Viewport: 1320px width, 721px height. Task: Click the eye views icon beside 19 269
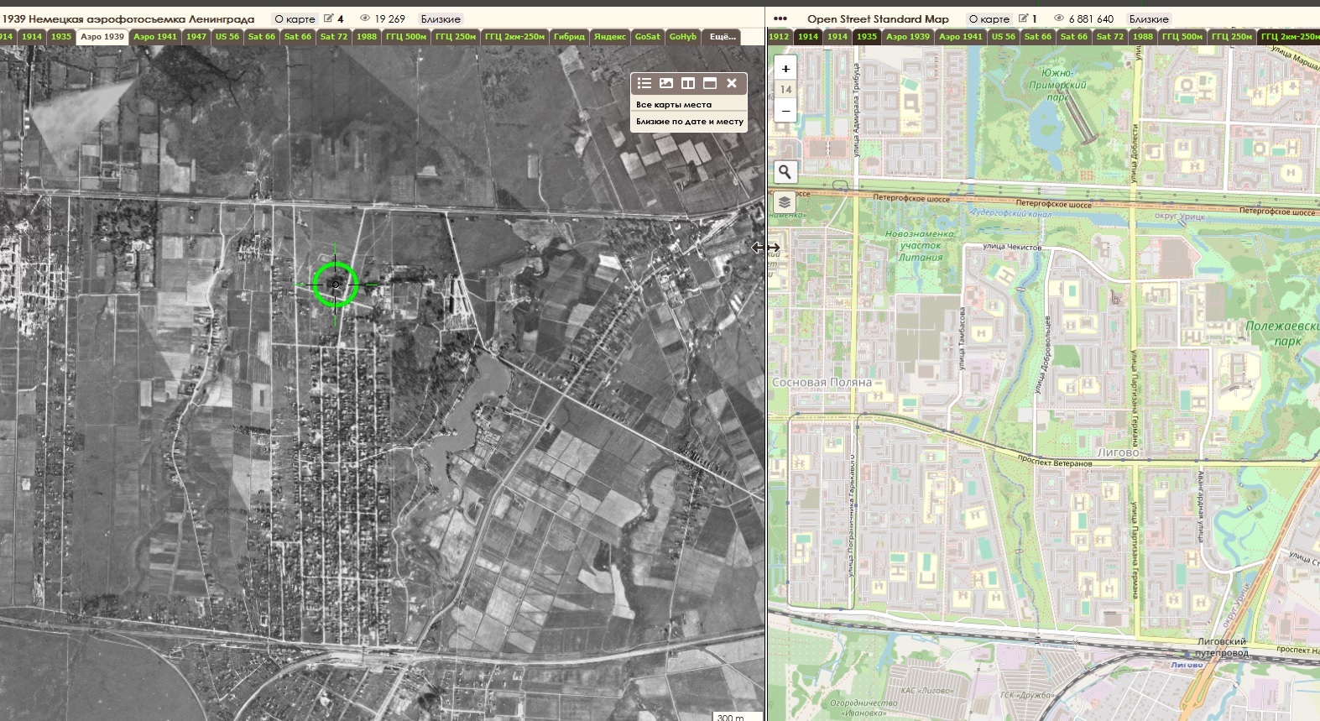pyautogui.click(x=365, y=18)
